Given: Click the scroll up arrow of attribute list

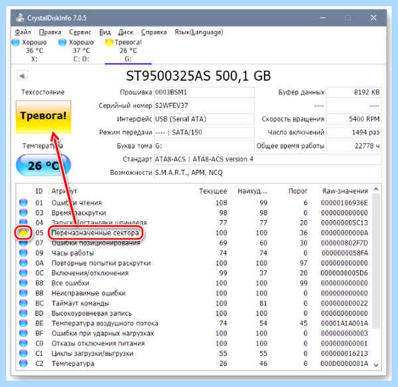Looking at the screenshot, I should pos(376,189).
